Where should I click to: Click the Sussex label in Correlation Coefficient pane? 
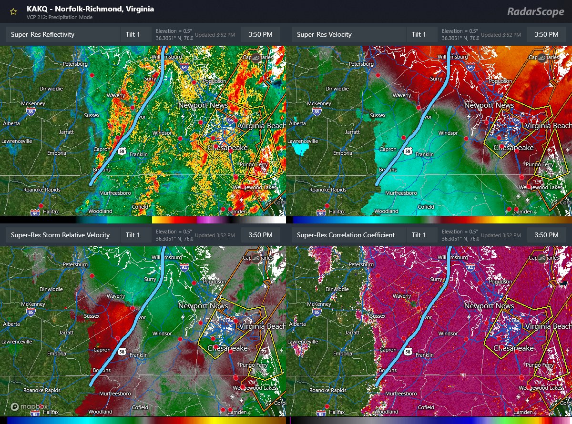[378, 316]
